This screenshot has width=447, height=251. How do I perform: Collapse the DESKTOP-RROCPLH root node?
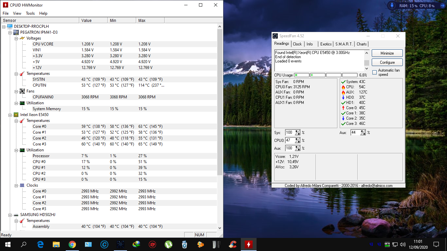4,26
